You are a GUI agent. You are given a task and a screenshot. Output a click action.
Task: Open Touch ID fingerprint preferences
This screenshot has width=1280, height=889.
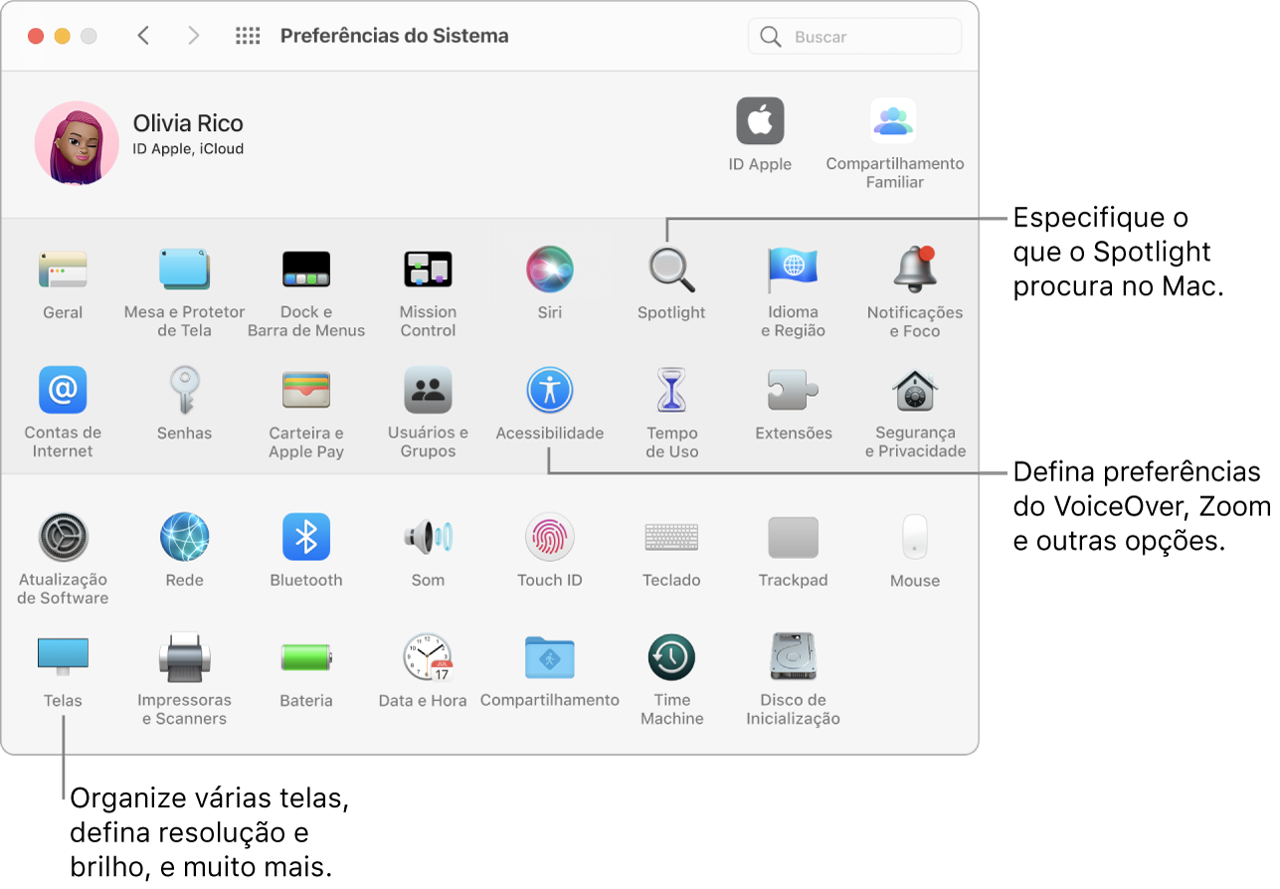[x=550, y=537]
